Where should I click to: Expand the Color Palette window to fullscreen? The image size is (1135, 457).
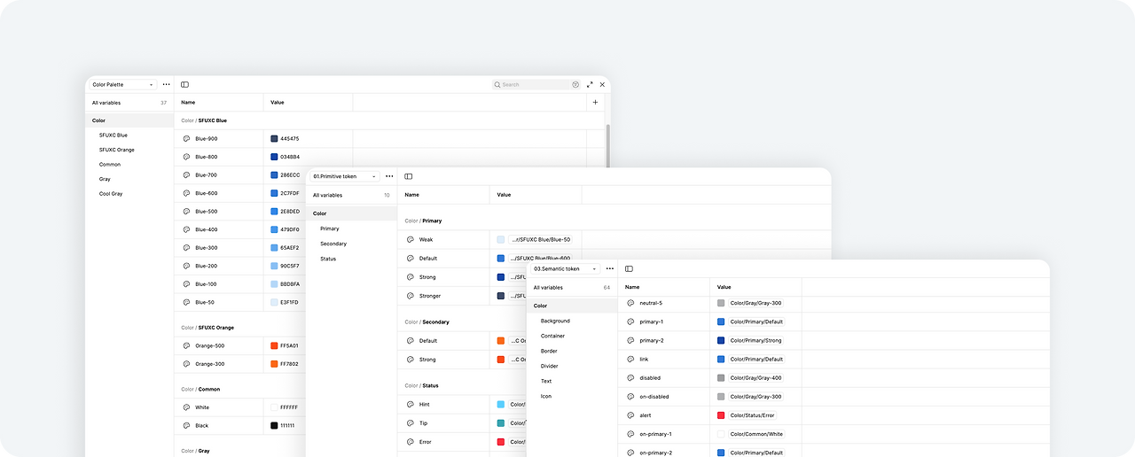pos(590,85)
